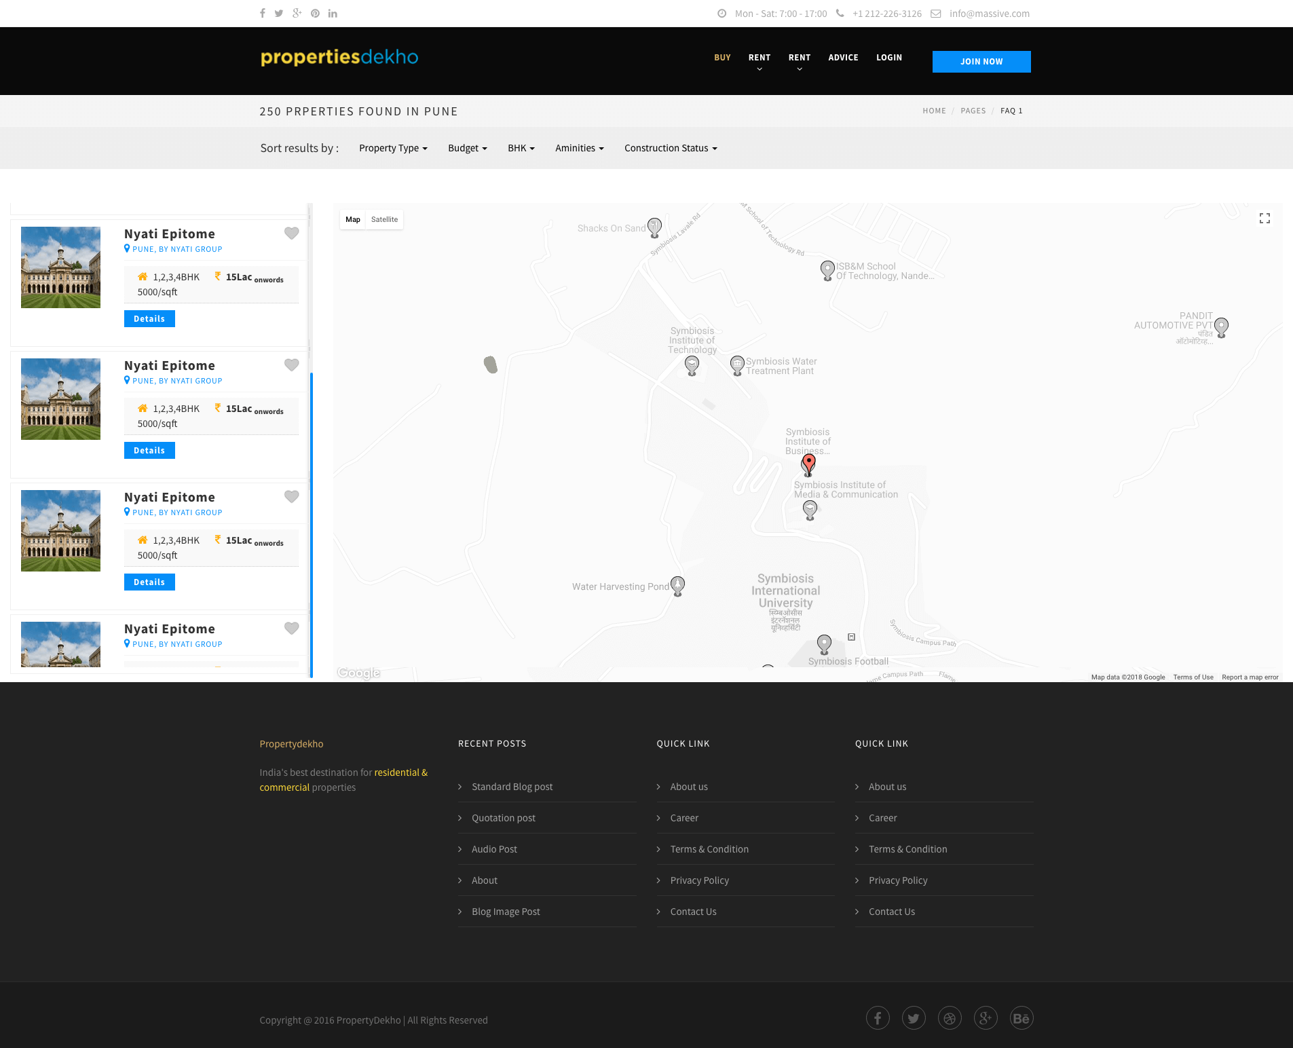The image size is (1293, 1048).
Task: Click the blue listings scrollbar
Action: 312,523
